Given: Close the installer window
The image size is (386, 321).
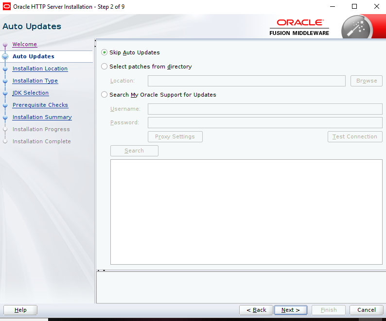Looking at the screenshot, I should [x=377, y=6].
